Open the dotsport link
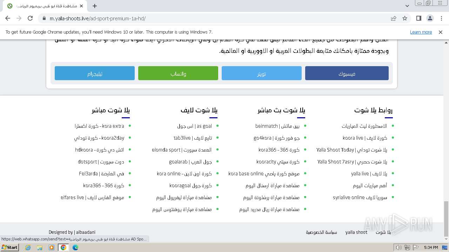 [101, 162]
